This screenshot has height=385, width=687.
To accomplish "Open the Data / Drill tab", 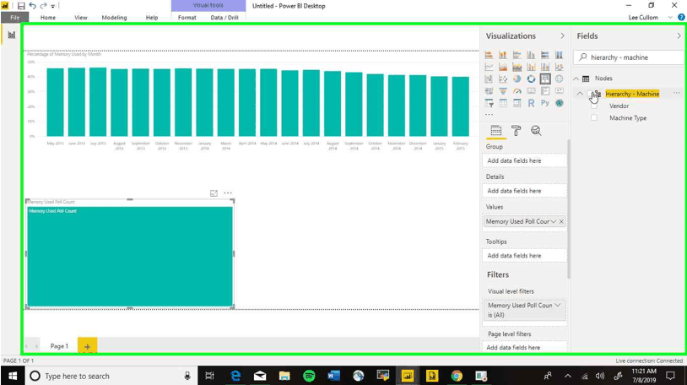I will (x=224, y=18).
